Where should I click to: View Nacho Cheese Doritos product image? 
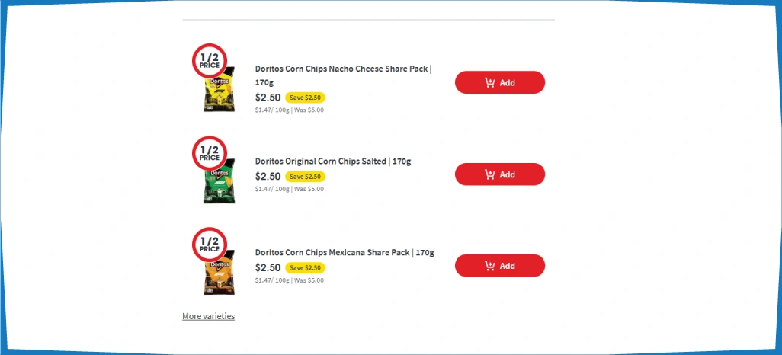(x=219, y=94)
